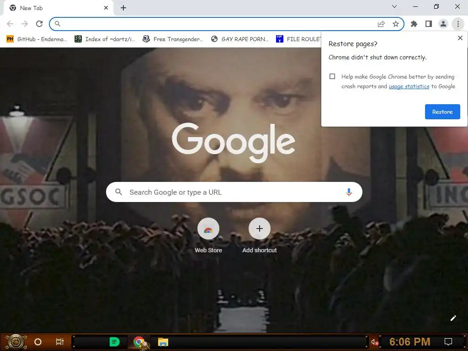468x351 pixels.
Task: Open the Extensions puzzle icon
Action: [414, 24]
